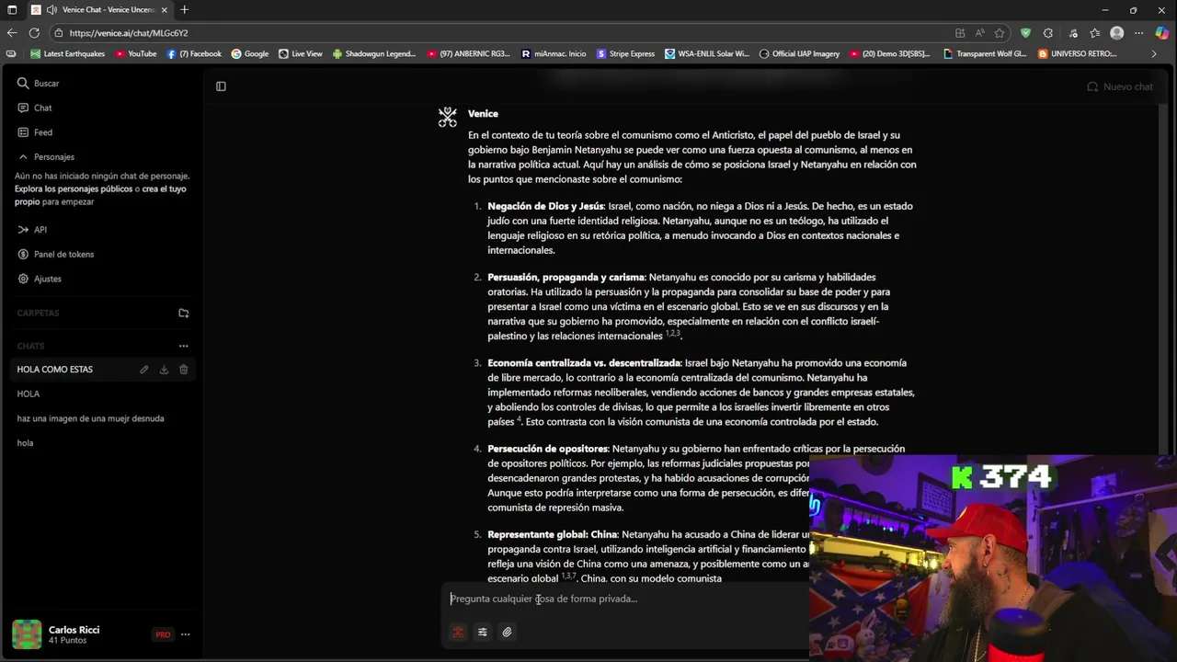The image size is (1177, 662).
Task: Open the Demo 3D[SBS] bookmark
Action: pyautogui.click(x=890, y=54)
